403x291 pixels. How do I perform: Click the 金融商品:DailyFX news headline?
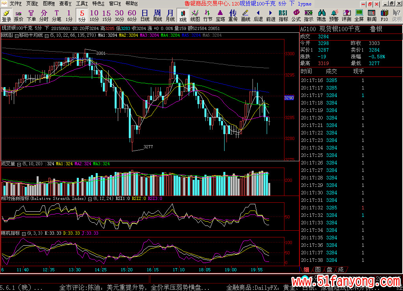(303, 287)
